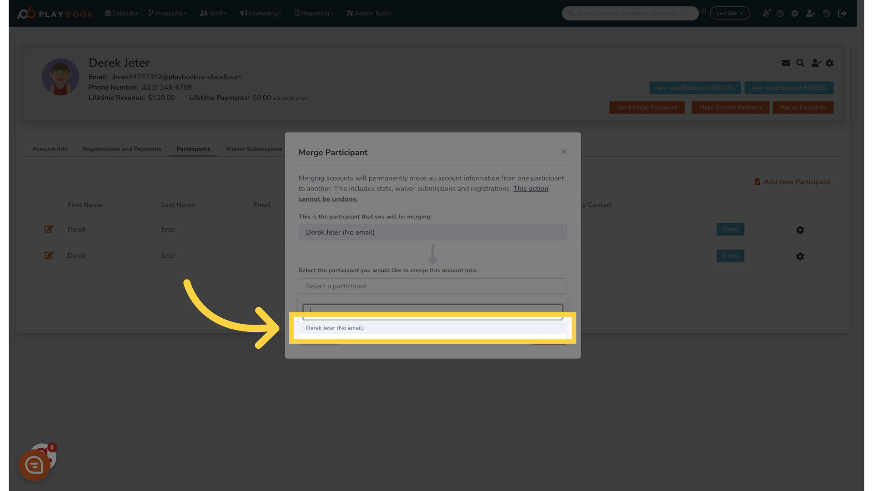Click the gear settings icon for first participant row
873x491 pixels.
pyautogui.click(x=800, y=230)
